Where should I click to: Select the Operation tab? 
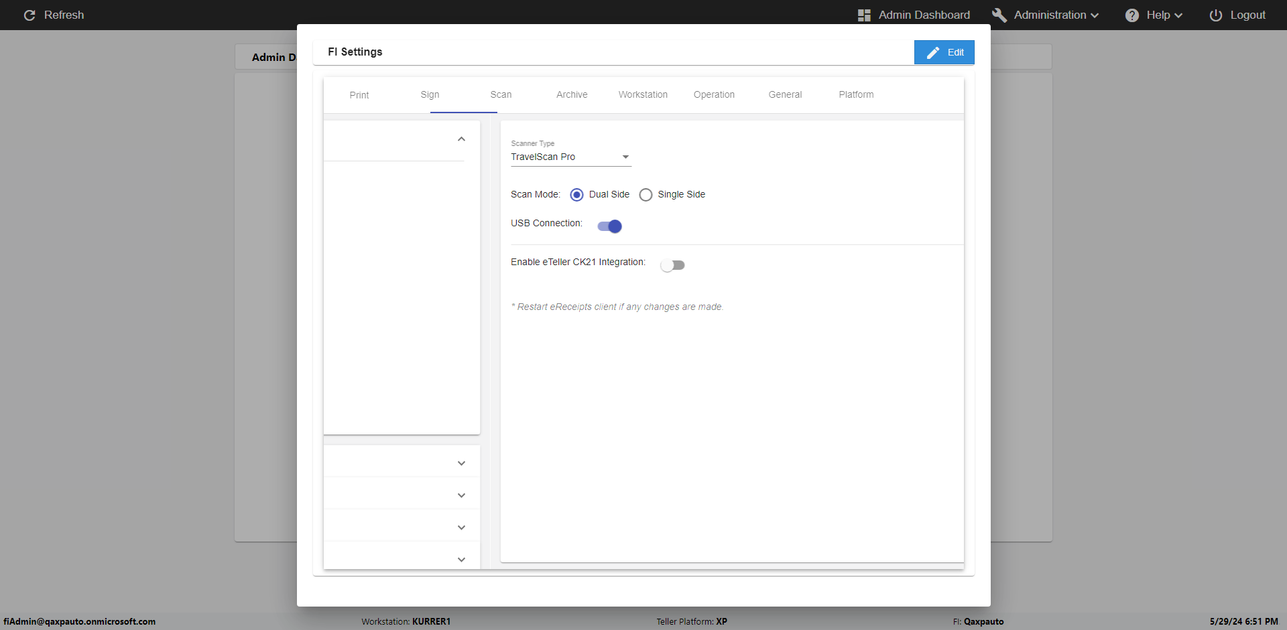[714, 95]
